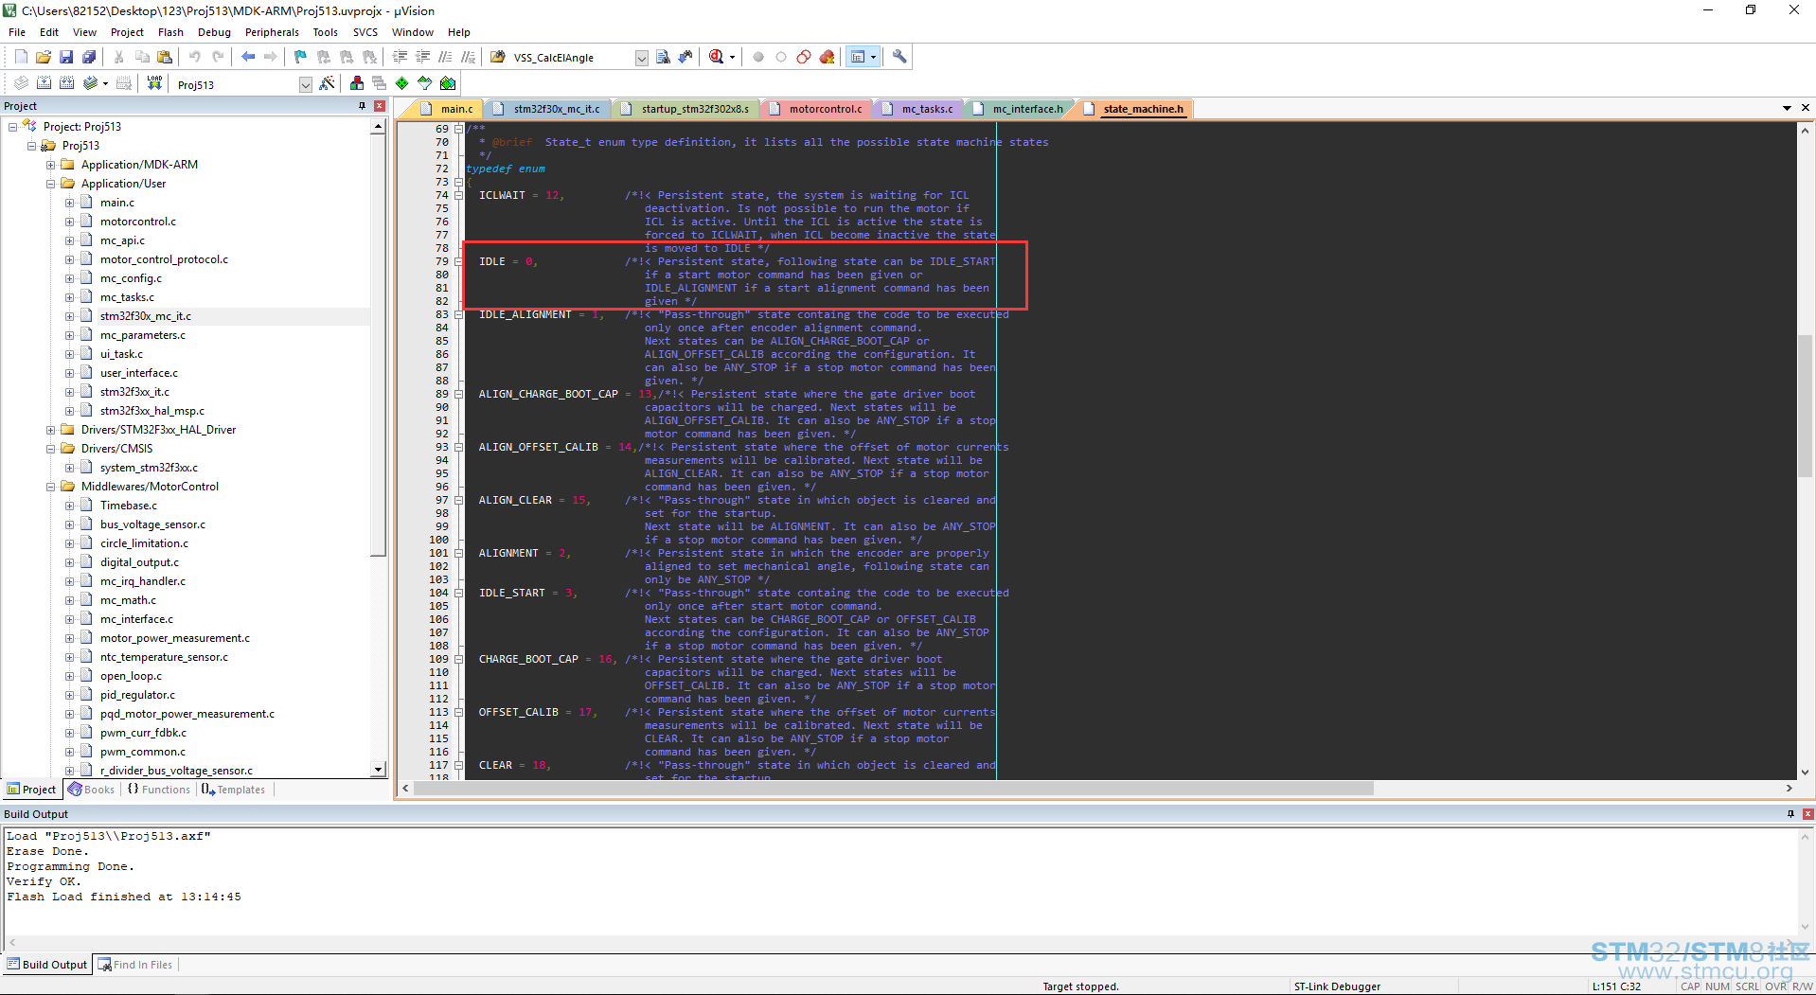Collapse the enum fold at line 73
The height and width of the screenshot is (995, 1816).
(459, 182)
